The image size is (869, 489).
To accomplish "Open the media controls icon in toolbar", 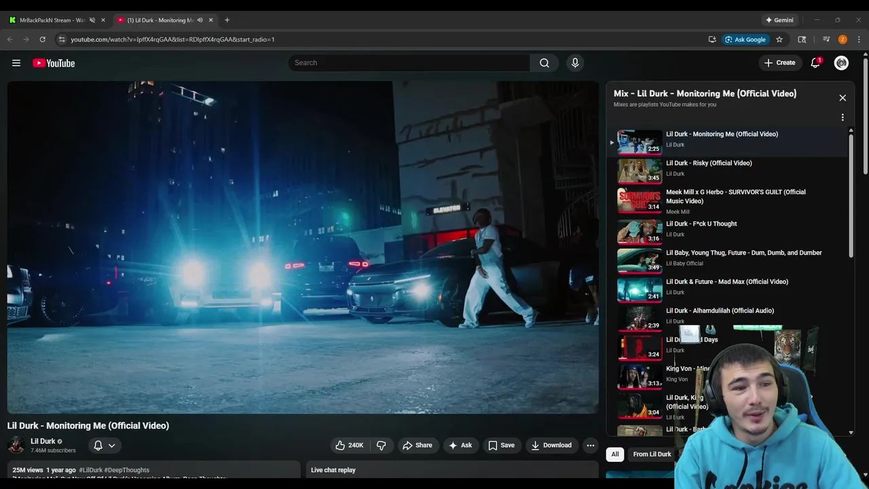I will point(826,39).
